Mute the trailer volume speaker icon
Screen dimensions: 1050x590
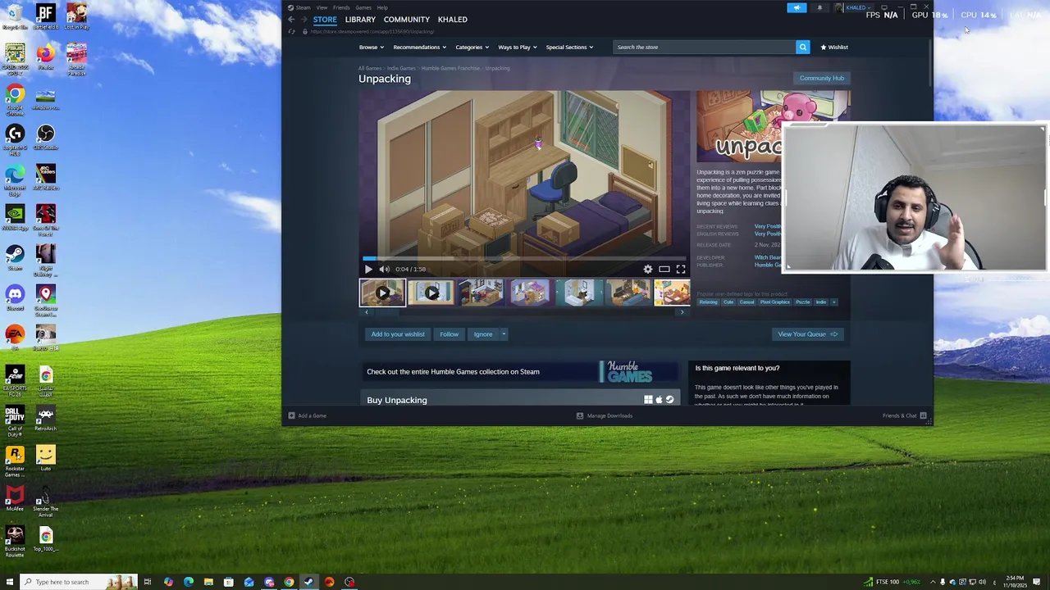point(384,269)
